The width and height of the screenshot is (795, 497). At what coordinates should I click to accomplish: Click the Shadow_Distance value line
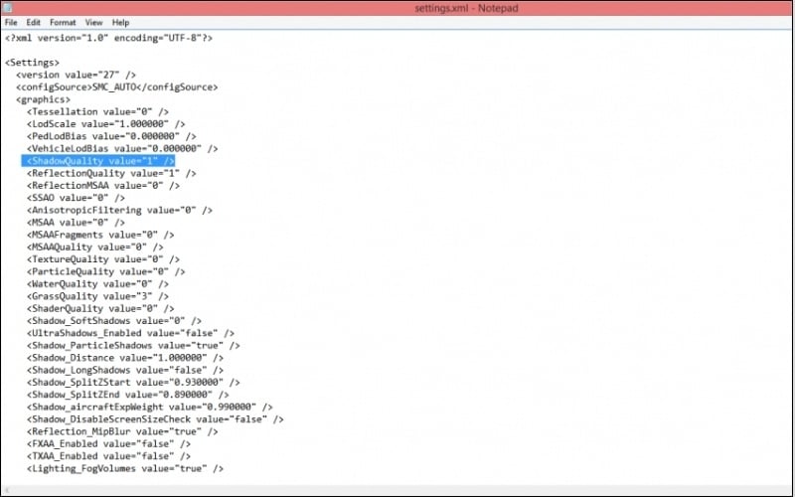(125, 358)
